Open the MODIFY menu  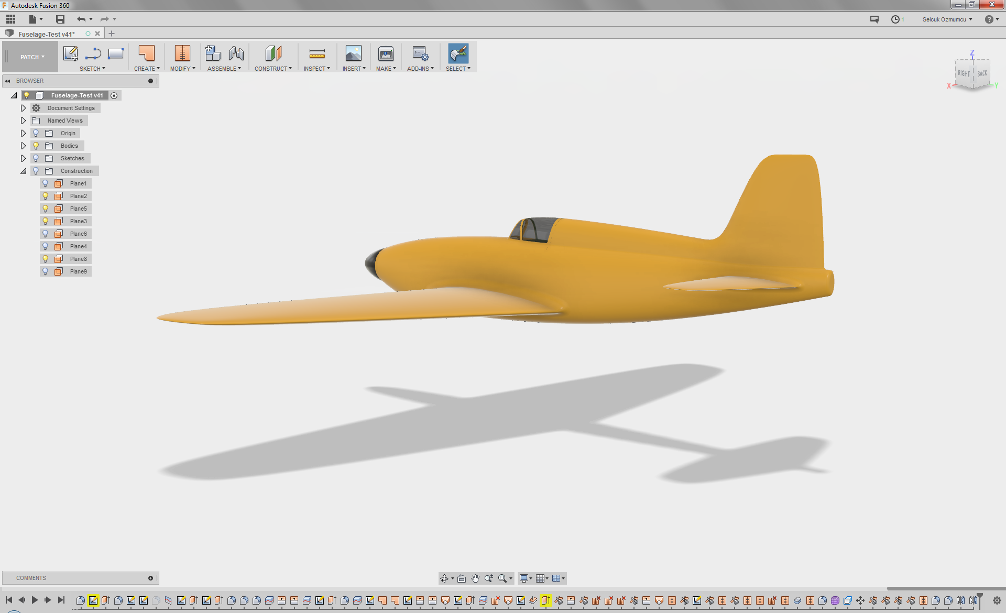point(182,69)
